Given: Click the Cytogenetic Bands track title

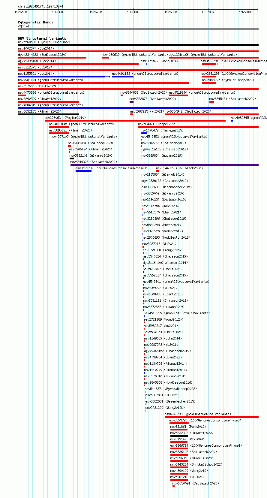Looking at the screenshot, I should coord(36,22).
